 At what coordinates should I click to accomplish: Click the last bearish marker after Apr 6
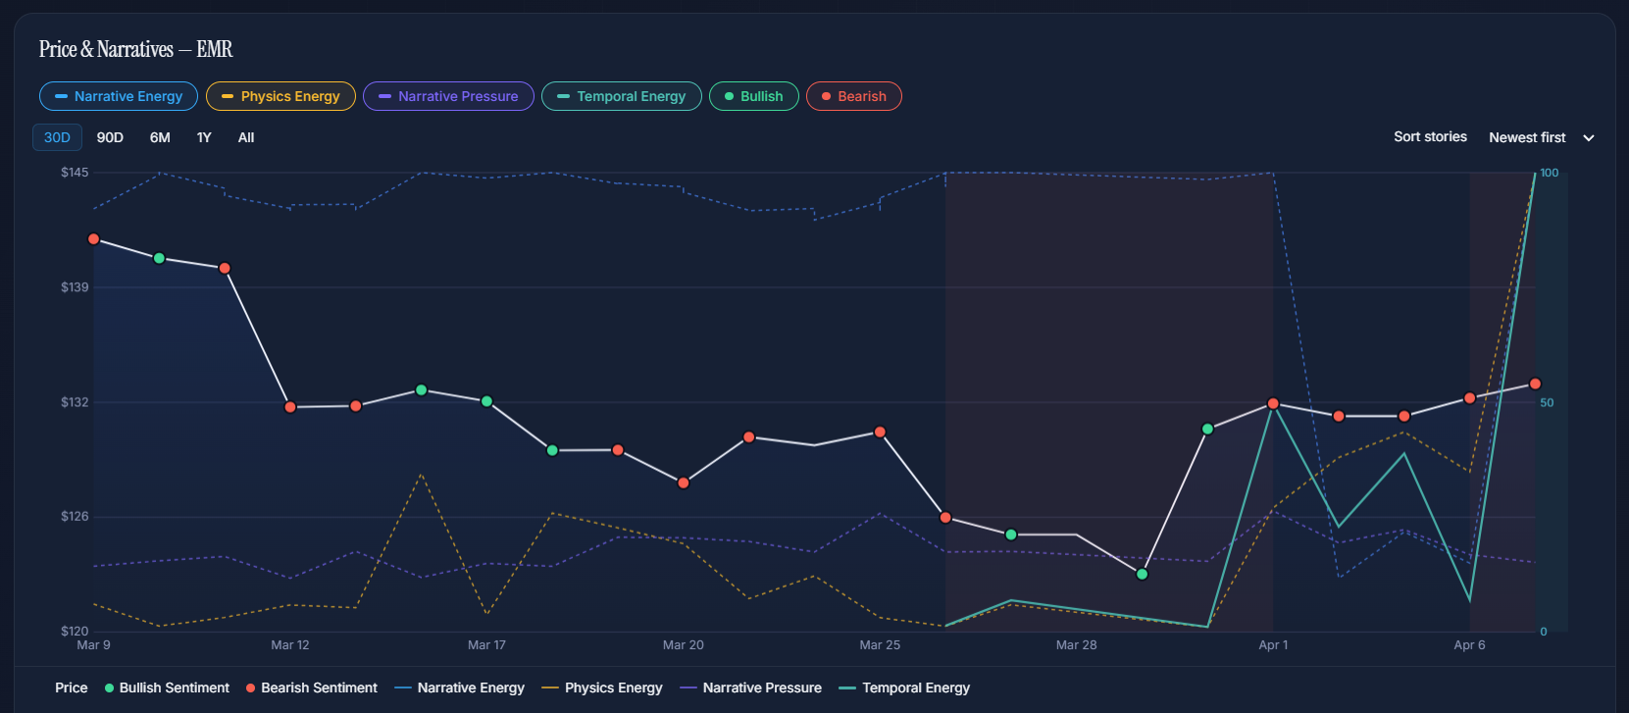tap(1535, 384)
